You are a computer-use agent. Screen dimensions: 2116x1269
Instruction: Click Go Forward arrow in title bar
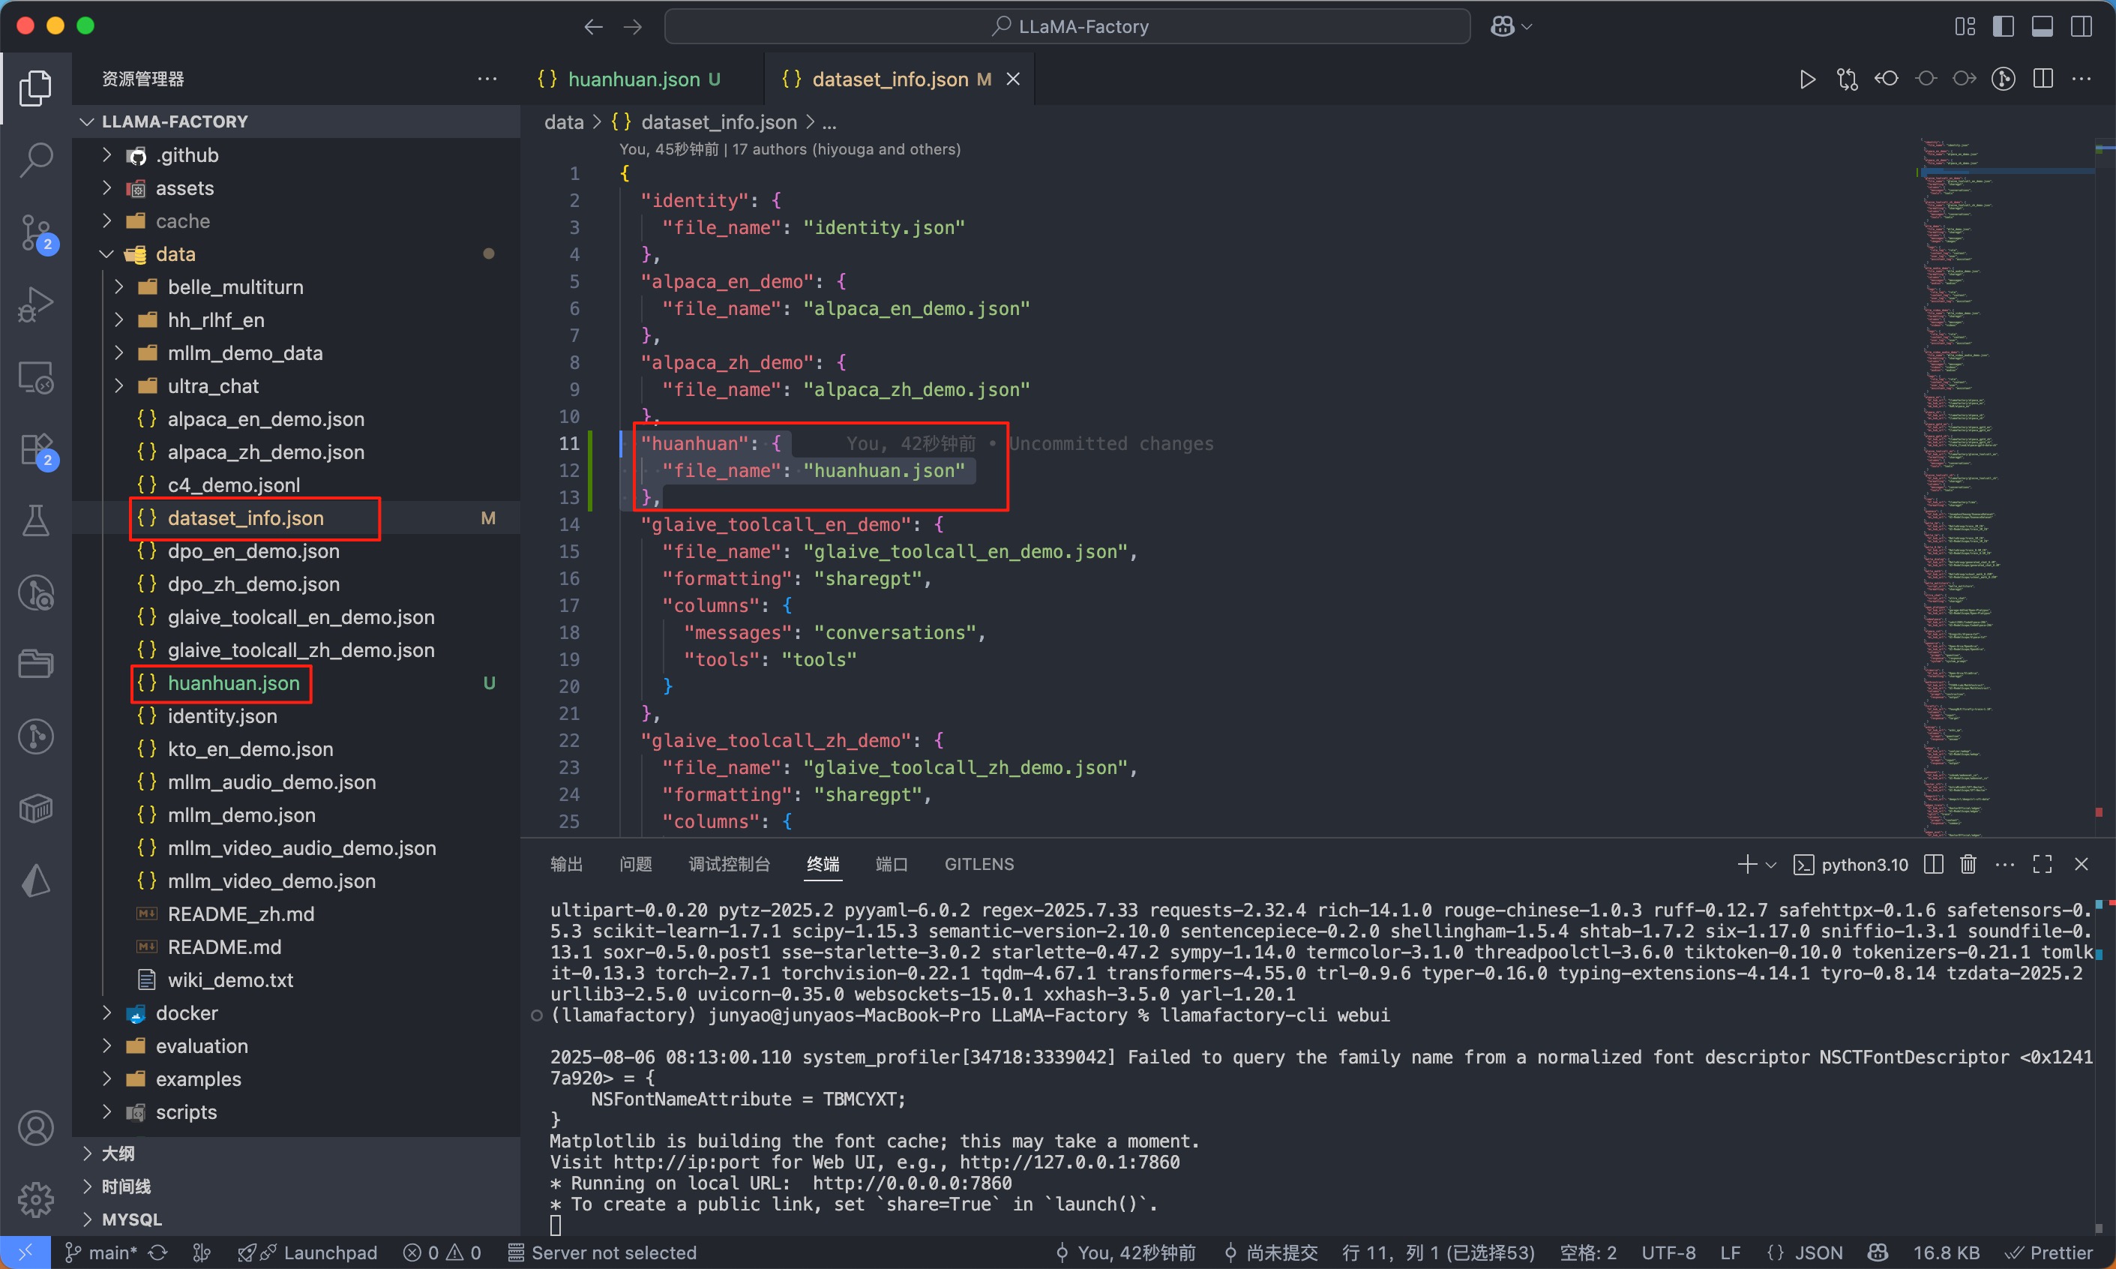coord(633,27)
